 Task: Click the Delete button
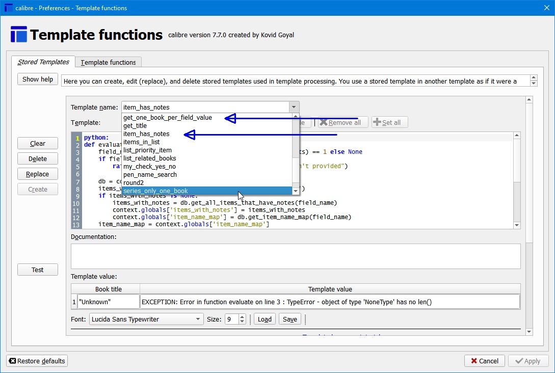tap(38, 159)
